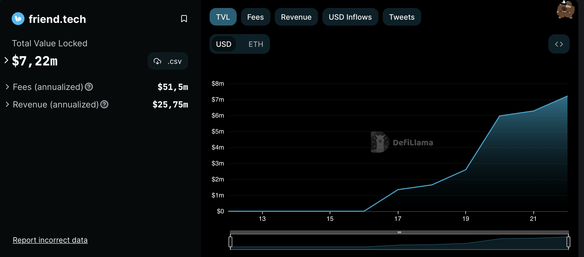Click the 21 x-axis date label
The image size is (584, 257).
pos(533,219)
